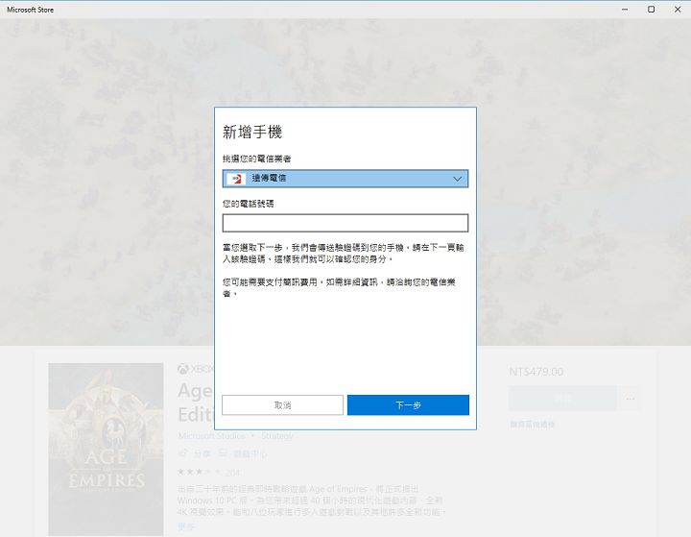The height and width of the screenshot is (537, 691).
Task: Click the dimmed purchase button under price
Action: point(562,399)
